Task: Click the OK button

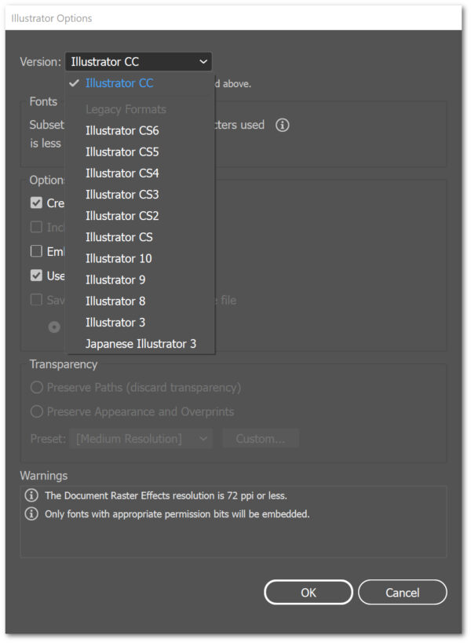Action: (308, 592)
